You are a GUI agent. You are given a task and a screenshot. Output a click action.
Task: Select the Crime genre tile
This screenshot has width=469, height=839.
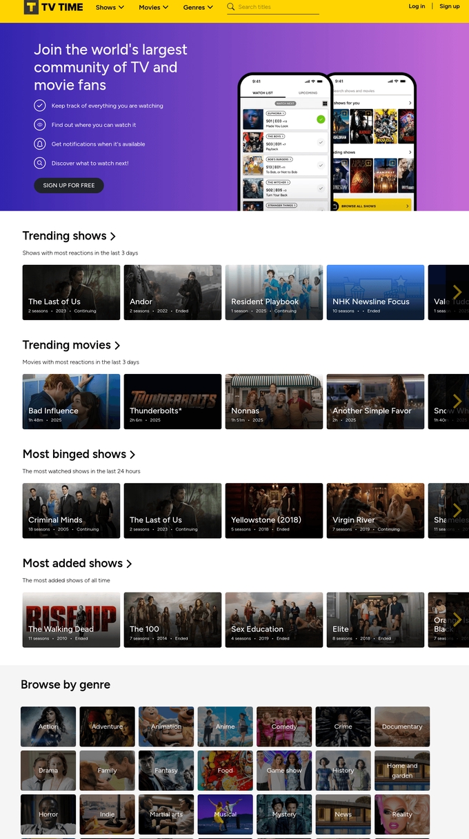(343, 727)
